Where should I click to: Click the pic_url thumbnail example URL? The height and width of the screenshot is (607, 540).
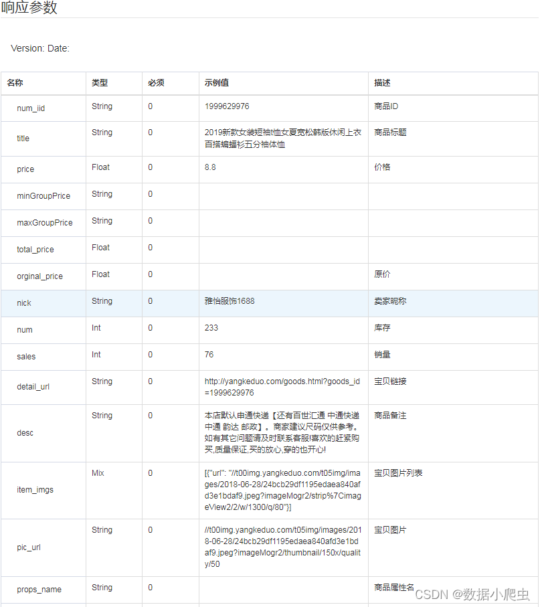(x=283, y=547)
